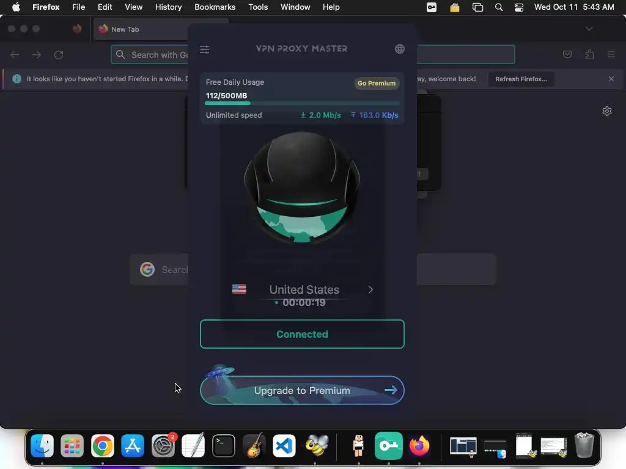The image size is (626, 469).
Task: Open the Window menu
Action: pyautogui.click(x=295, y=7)
